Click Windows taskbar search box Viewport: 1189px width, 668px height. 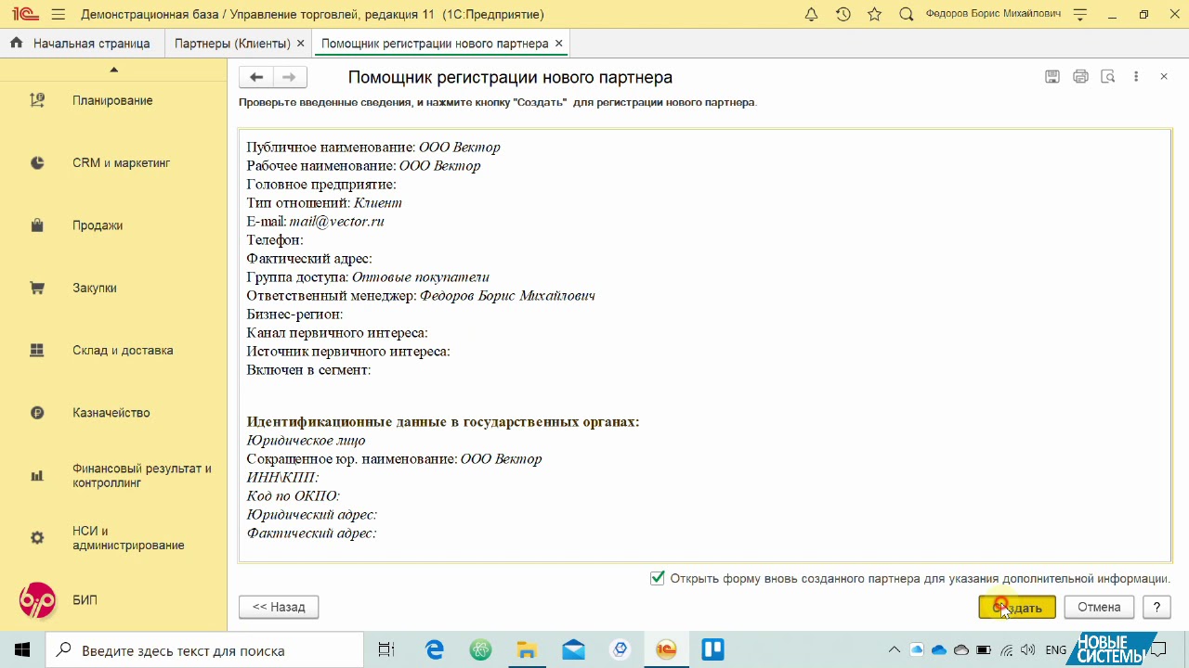pos(204,650)
